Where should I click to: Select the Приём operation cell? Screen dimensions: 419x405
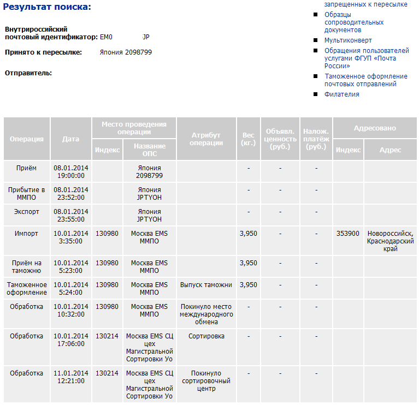click(27, 172)
